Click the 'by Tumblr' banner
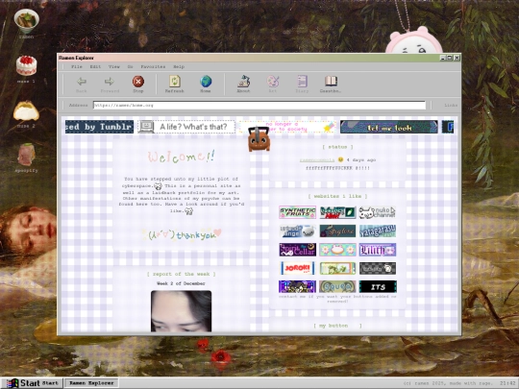The image size is (519, 389). (x=99, y=127)
